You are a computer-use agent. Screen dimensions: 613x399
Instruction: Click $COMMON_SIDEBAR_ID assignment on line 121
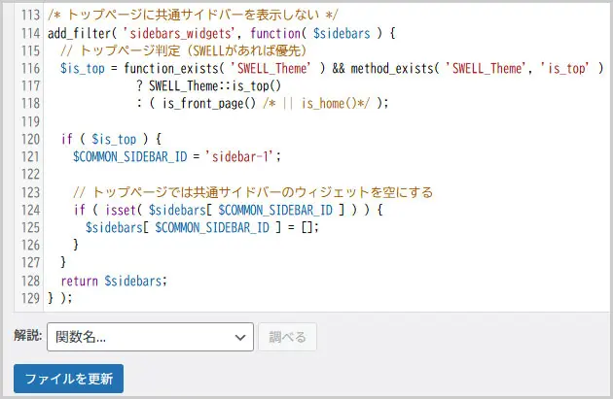point(130,157)
